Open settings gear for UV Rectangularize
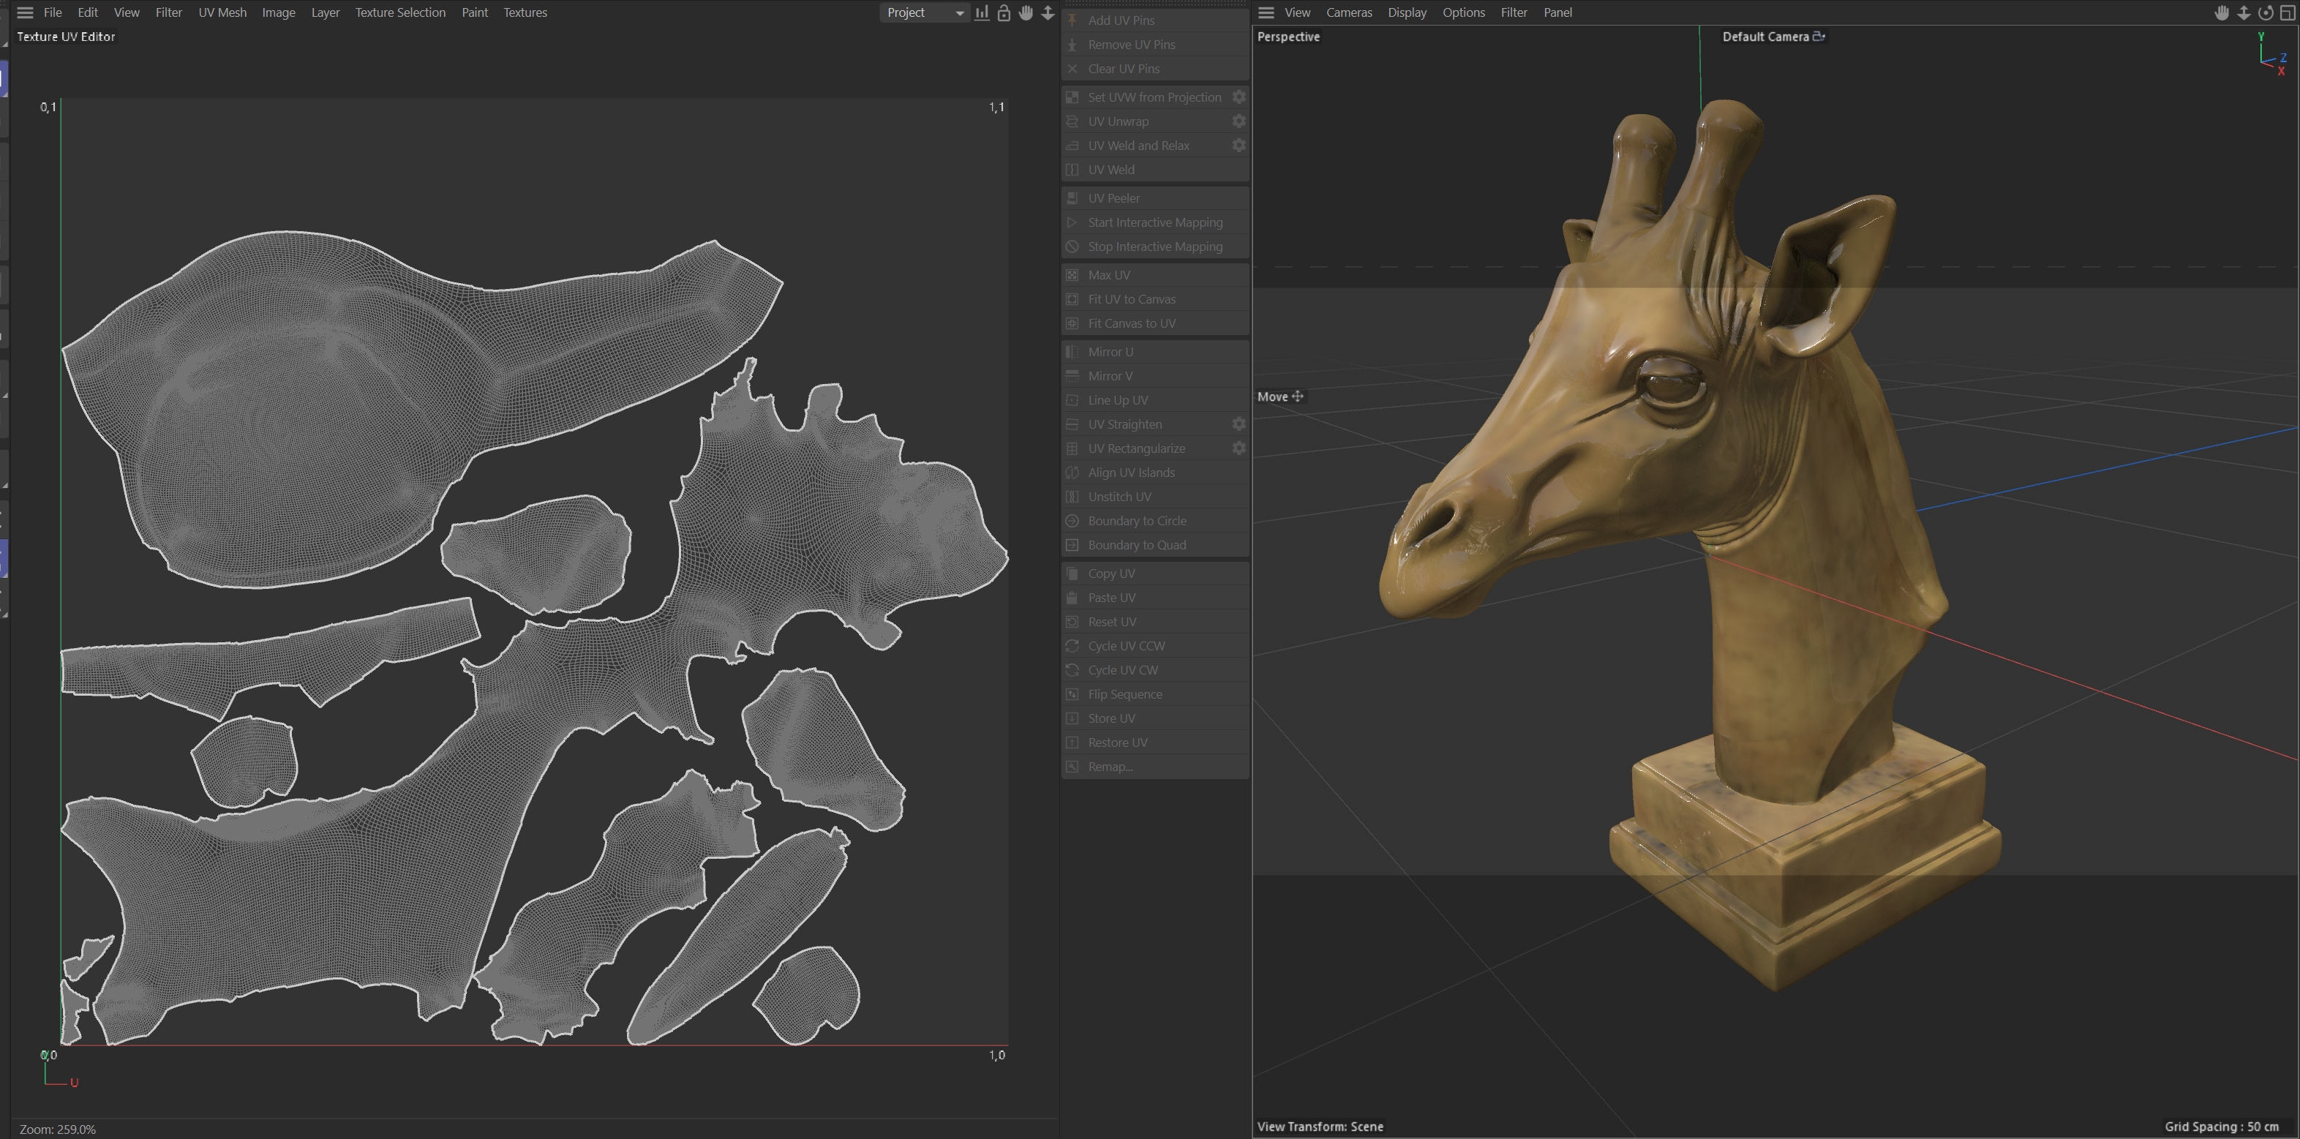This screenshot has height=1139, width=2300. pos(1239,448)
